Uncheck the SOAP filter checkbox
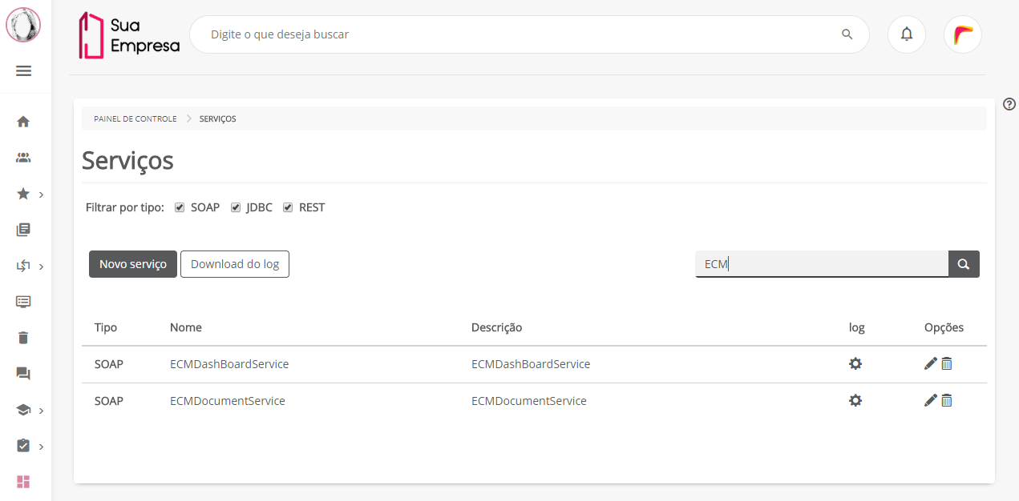The height and width of the screenshot is (501, 1019). click(180, 208)
